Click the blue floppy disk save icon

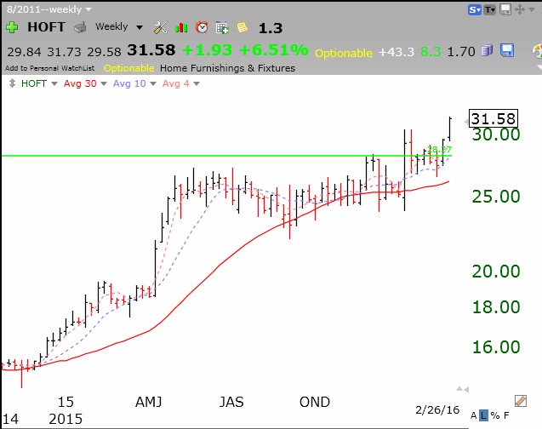[507, 51]
